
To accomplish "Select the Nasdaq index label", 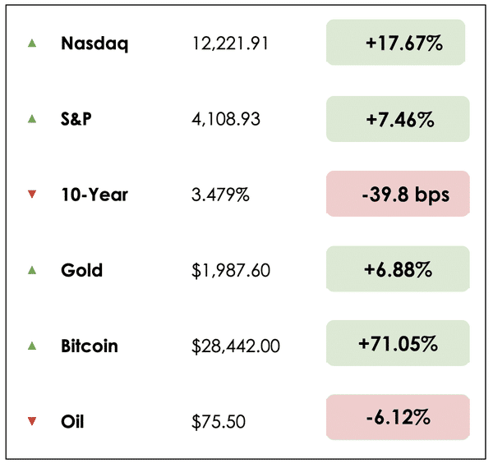I will point(94,44).
